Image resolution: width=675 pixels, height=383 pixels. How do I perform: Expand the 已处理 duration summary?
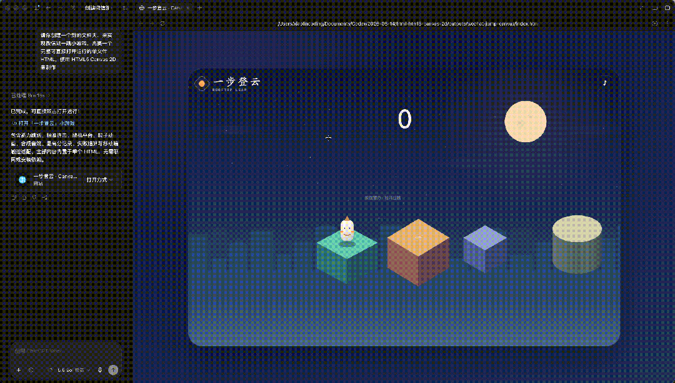[30, 95]
